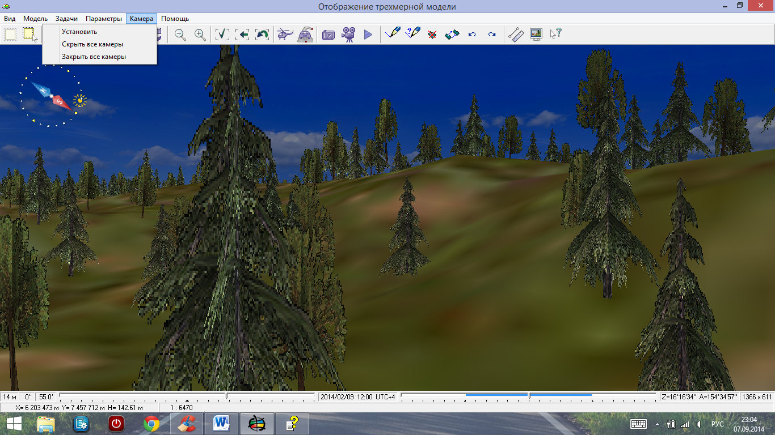Click the compass with sun indicator
The image size is (775, 435).
[52, 96]
